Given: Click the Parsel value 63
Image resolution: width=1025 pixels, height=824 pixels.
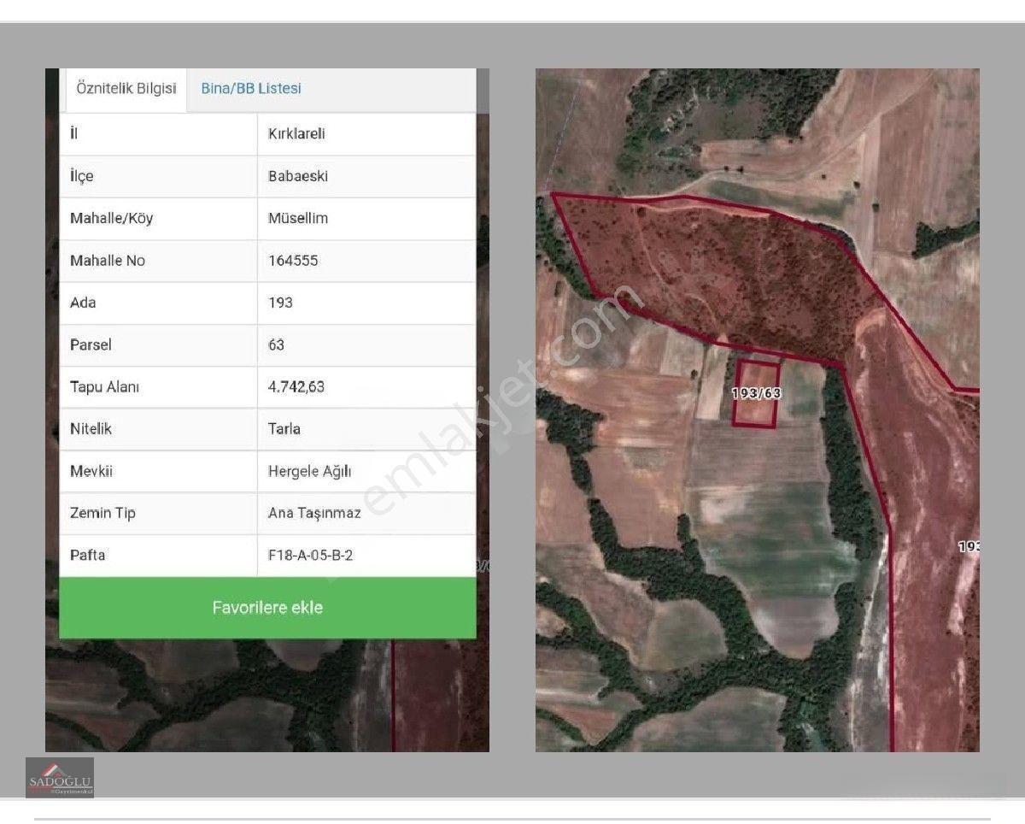Looking at the screenshot, I should pyautogui.click(x=275, y=345).
